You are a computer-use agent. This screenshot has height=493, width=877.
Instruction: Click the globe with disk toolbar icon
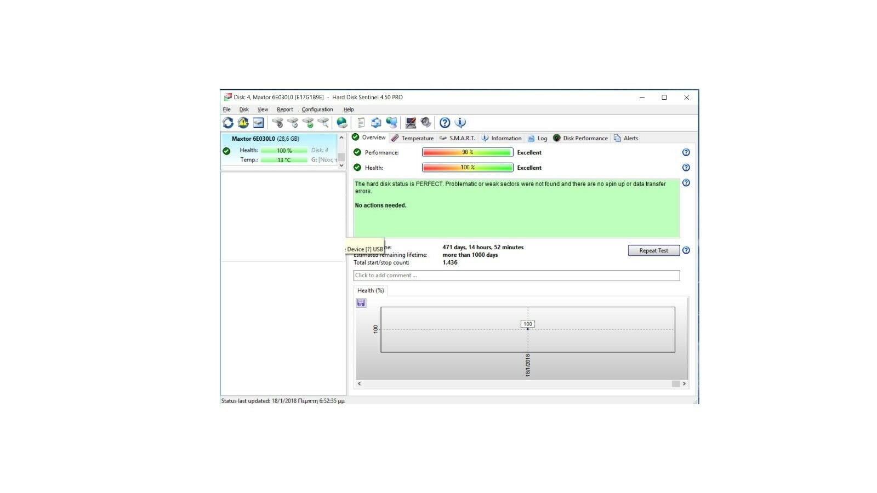coord(342,123)
